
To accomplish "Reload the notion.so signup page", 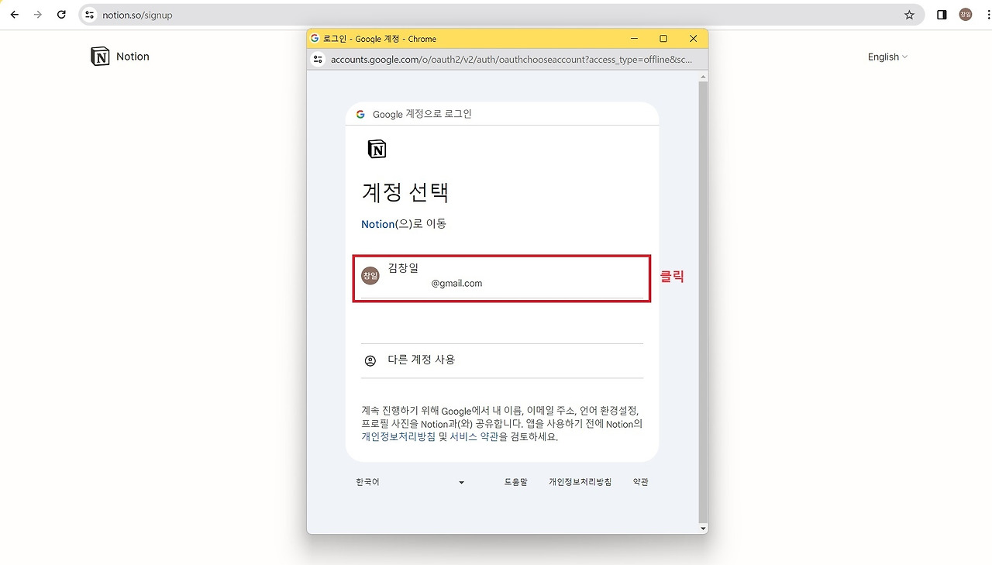I will click(x=61, y=15).
